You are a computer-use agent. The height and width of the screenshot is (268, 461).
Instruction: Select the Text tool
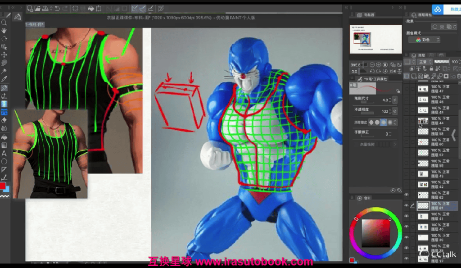click(x=4, y=153)
